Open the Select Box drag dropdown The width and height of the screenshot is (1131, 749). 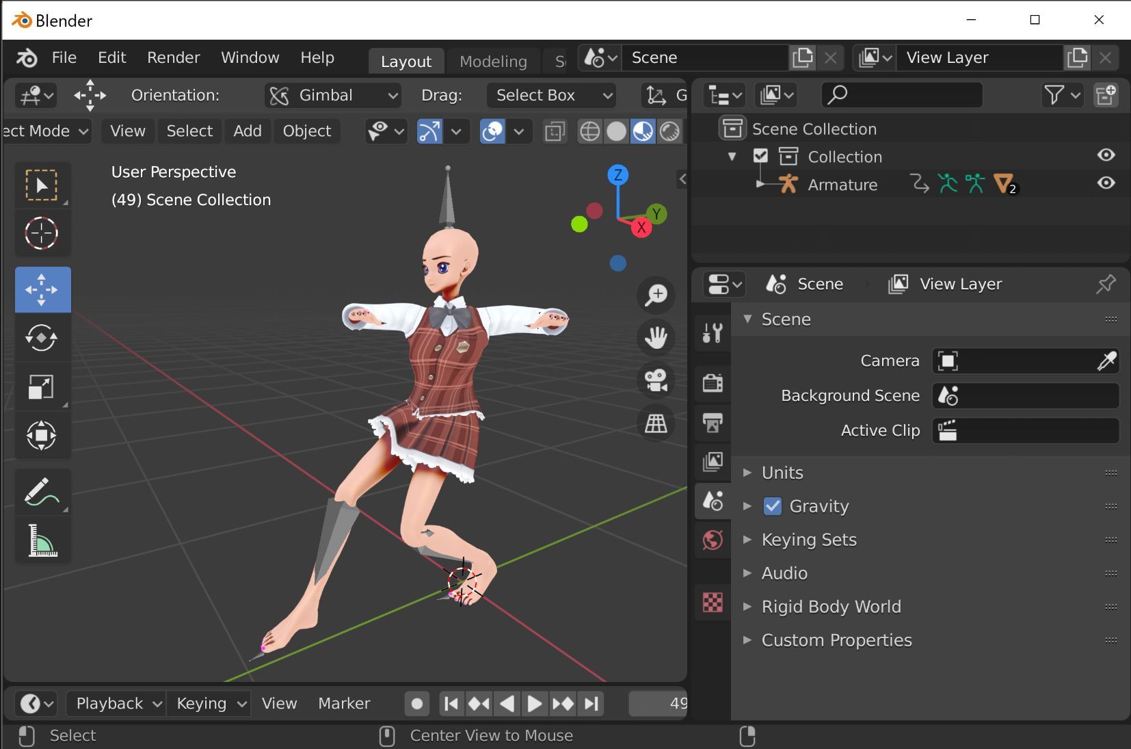551,96
